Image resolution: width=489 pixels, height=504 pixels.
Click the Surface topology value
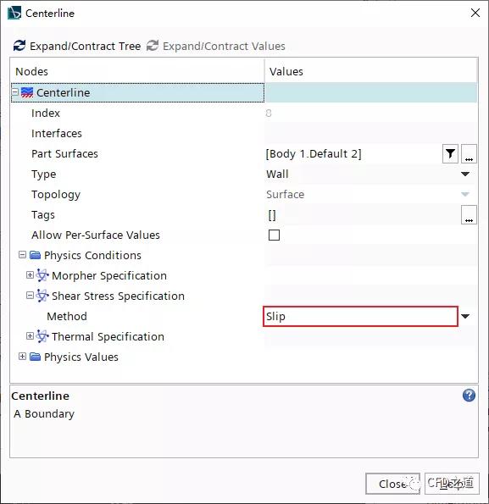[x=285, y=195]
